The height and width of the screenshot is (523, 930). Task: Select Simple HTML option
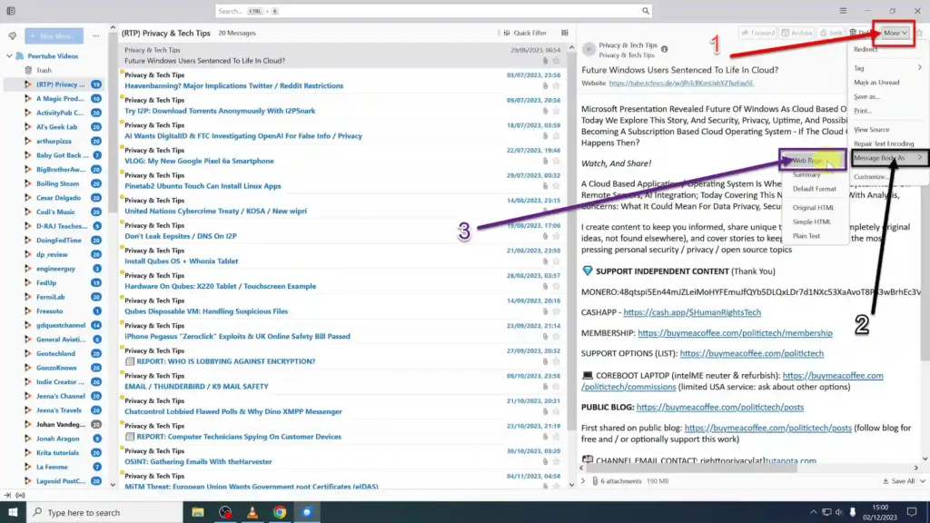(x=811, y=222)
